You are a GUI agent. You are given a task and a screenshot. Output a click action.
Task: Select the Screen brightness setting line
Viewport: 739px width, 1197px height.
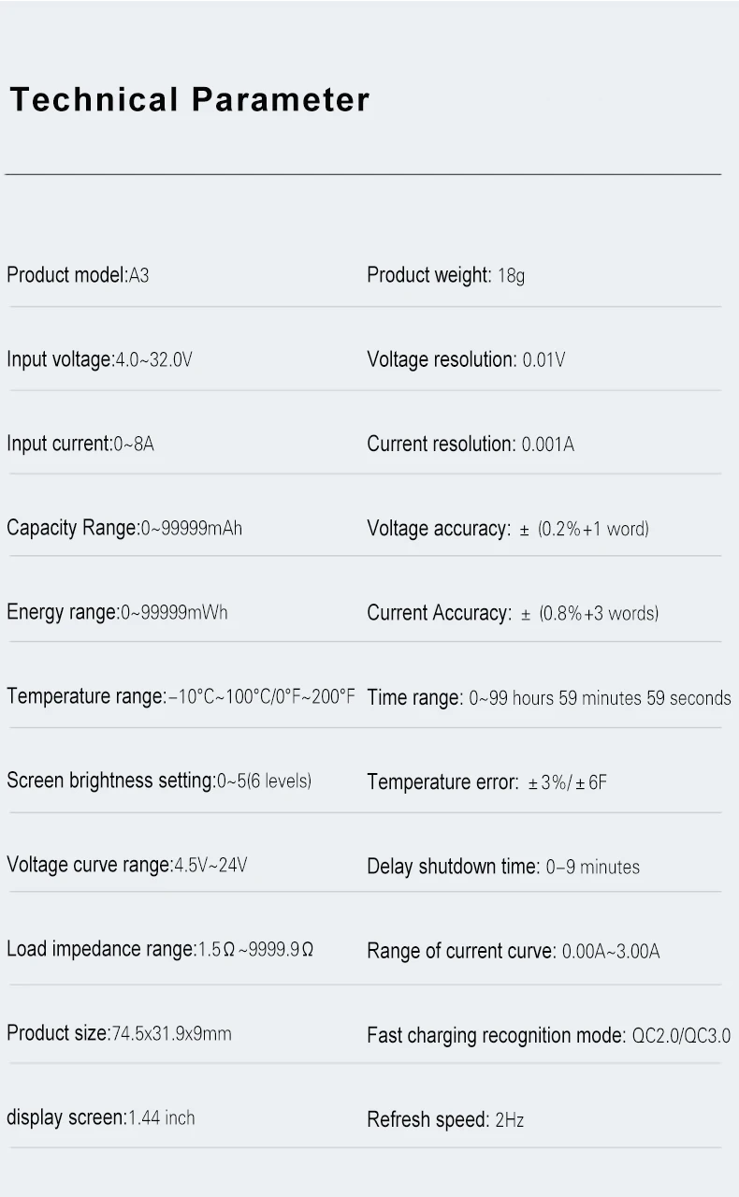[x=159, y=781]
